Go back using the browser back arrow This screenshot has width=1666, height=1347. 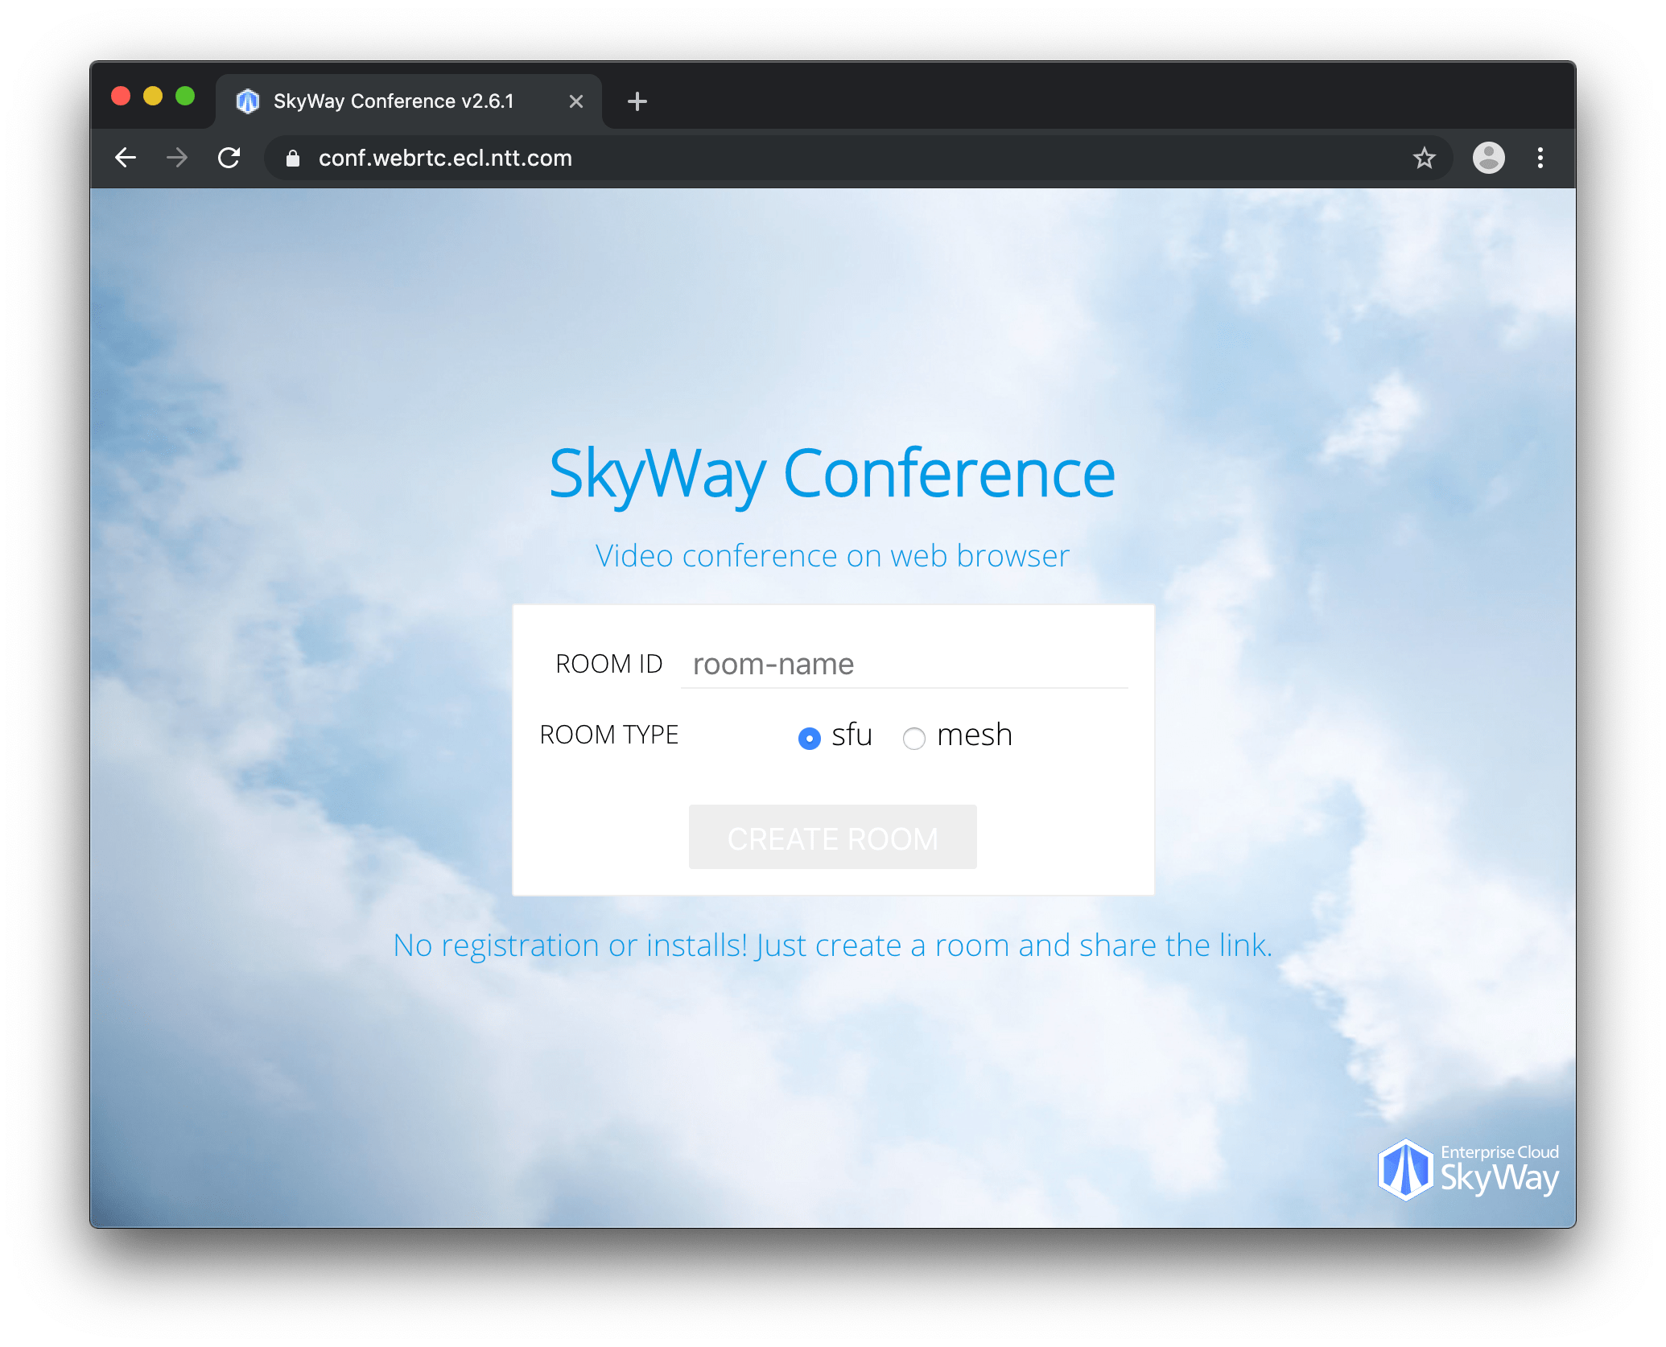(126, 158)
